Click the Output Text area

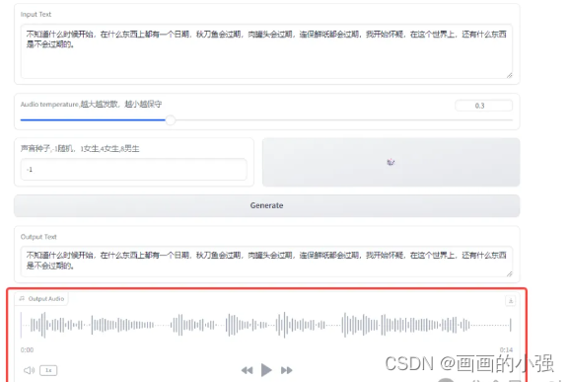pyautogui.click(x=266, y=262)
